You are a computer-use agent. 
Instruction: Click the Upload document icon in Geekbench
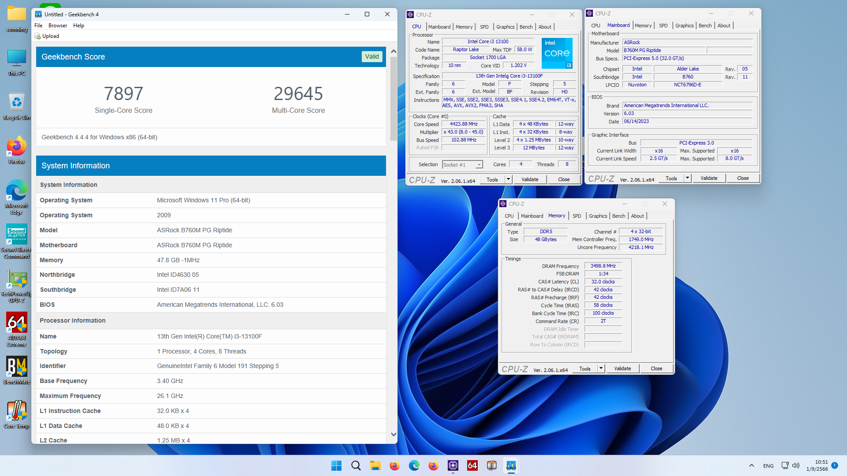[38, 36]
